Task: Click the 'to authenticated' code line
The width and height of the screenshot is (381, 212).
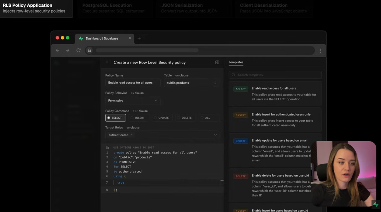Action: click(x=127, y=172)
